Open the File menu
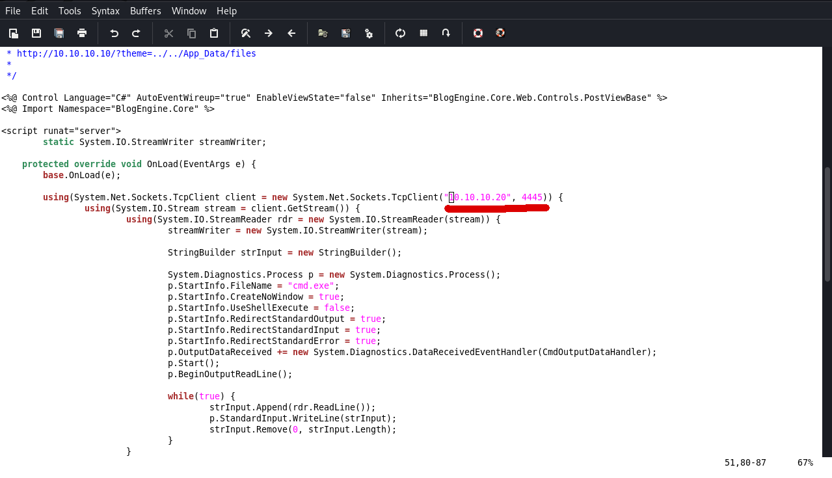 (x=13, y=11)
